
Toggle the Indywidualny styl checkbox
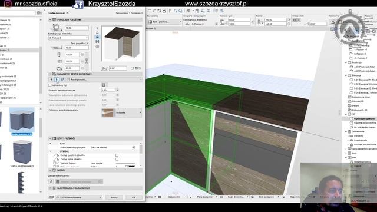tap(49, 85)
